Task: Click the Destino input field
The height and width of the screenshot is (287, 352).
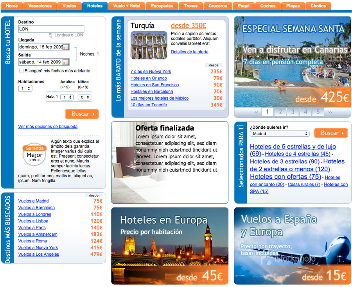Action: click(x=51, y=29)
